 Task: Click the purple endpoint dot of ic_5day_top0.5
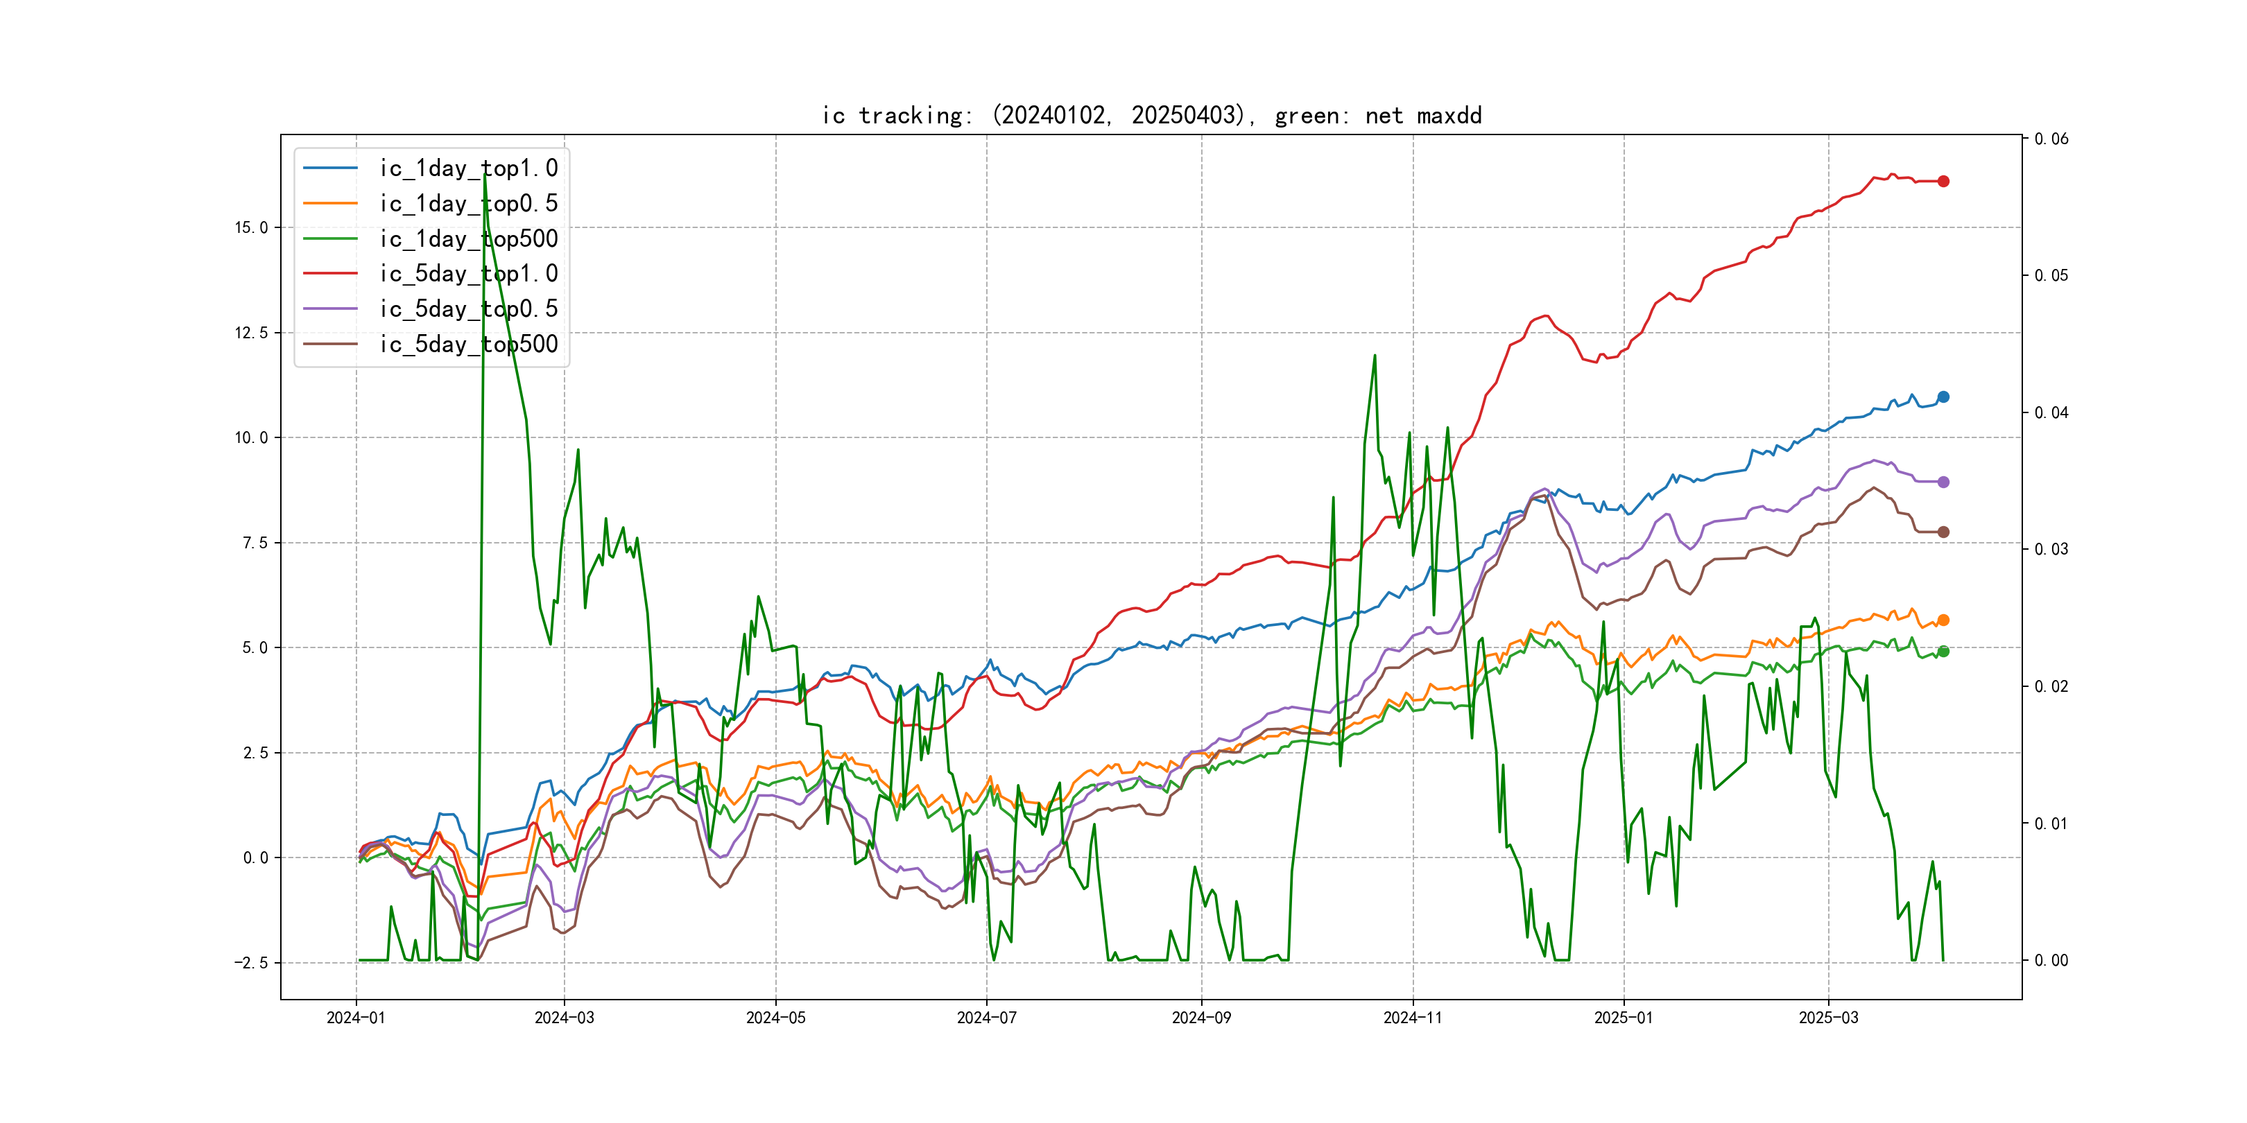(1943, 482)
